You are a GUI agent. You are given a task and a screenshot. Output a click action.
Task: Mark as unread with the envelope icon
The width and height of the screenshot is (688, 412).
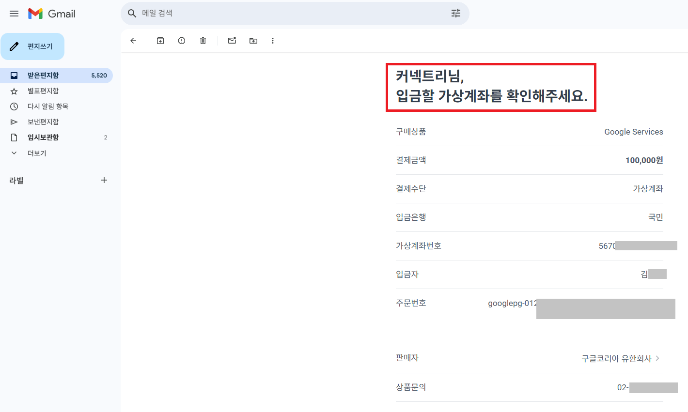pyautogui.click(x=232, y=41)
